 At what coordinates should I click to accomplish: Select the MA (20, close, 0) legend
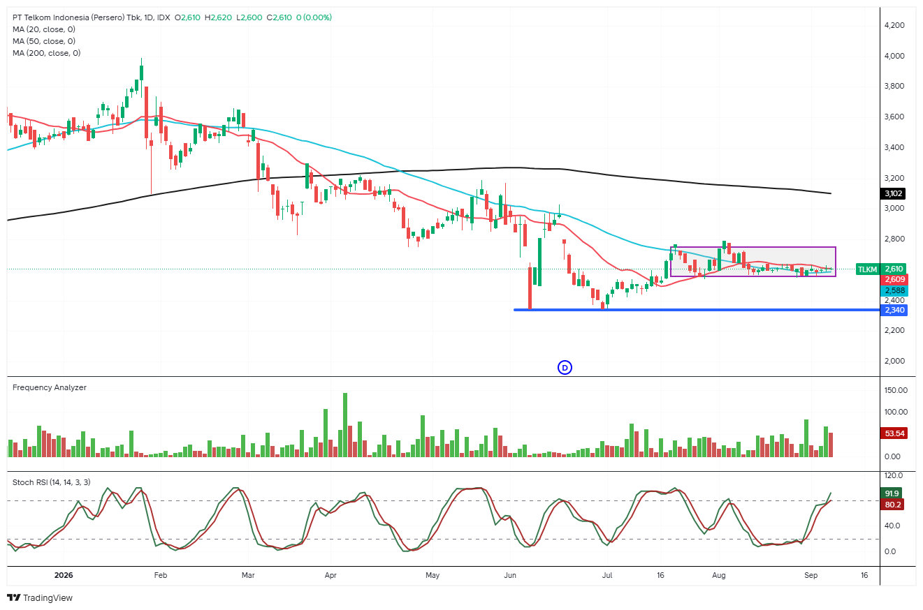[44, 29]
